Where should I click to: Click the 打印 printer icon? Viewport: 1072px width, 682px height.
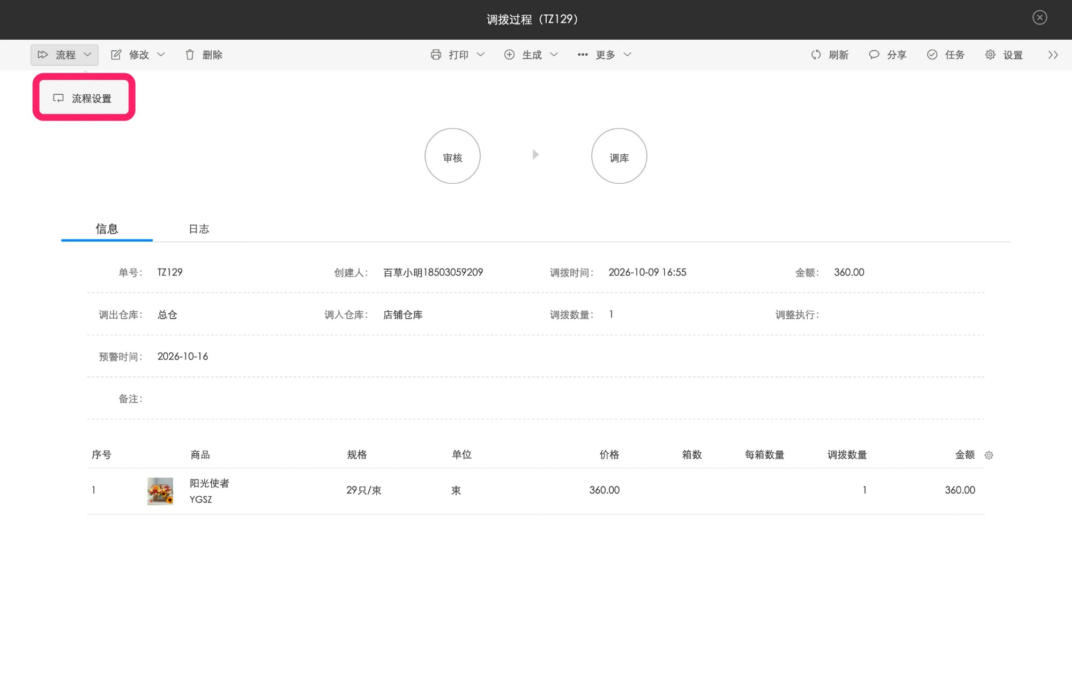(436, 55)
